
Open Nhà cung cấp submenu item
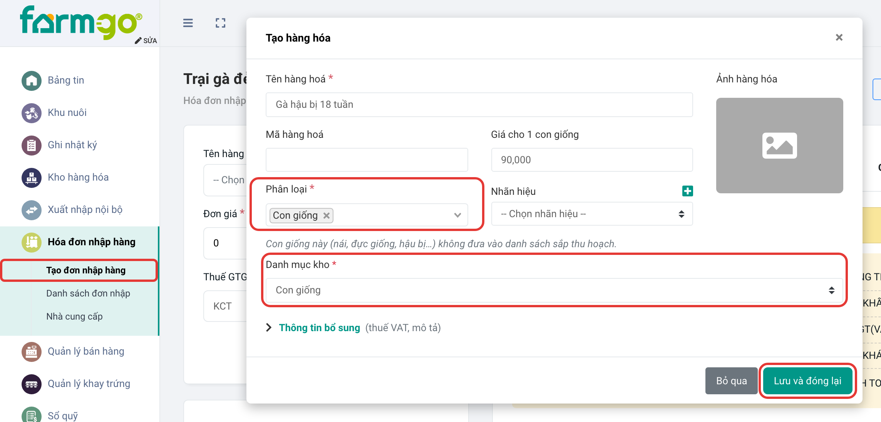click(74, 316)
